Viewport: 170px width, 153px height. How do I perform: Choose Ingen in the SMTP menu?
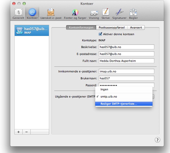click(104, 90)
